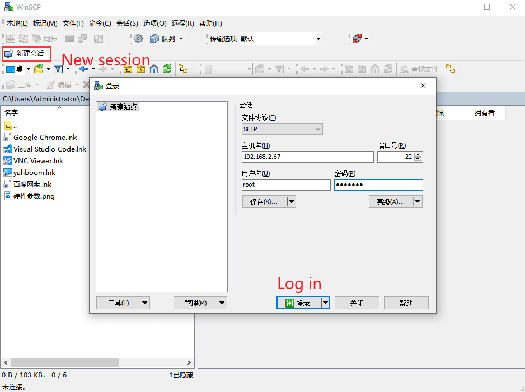Click the local parent directory folder icon
The height and width of the screenshot is (392, 525).
[x=128, y=69]
